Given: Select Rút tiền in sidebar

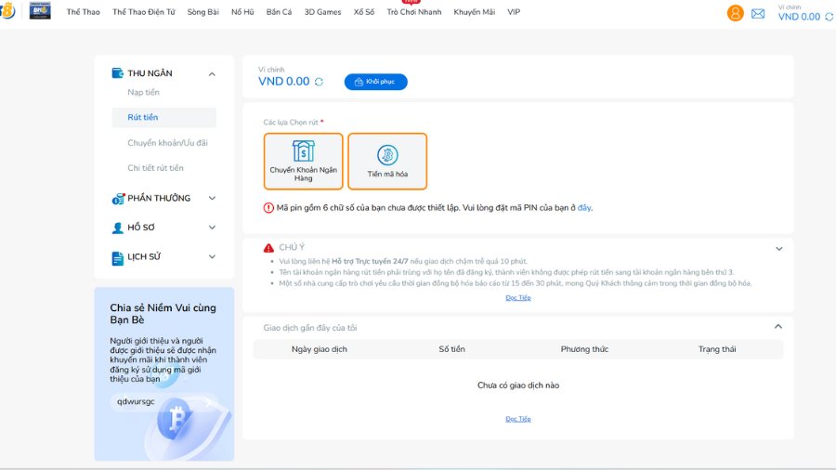Looking at the screenshot, I should point(164,117).
